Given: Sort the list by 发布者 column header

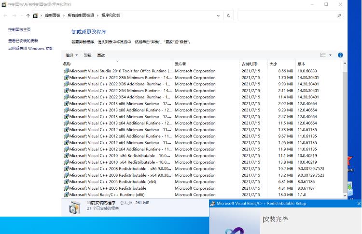Looking at the screenshot, I should coord(181,64).
